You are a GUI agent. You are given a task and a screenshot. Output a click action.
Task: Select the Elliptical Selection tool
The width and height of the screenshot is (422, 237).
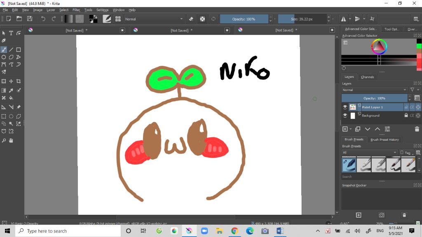tap(11, 116)
